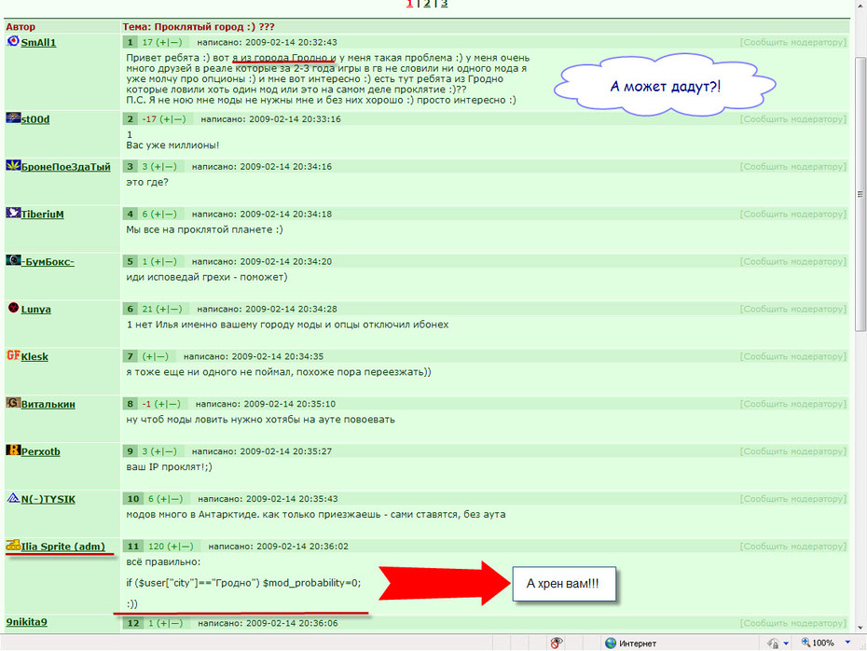This screenshot has width=867, height=651.
Task: Click the icon beside Виталькин
Action: [13, 403]
